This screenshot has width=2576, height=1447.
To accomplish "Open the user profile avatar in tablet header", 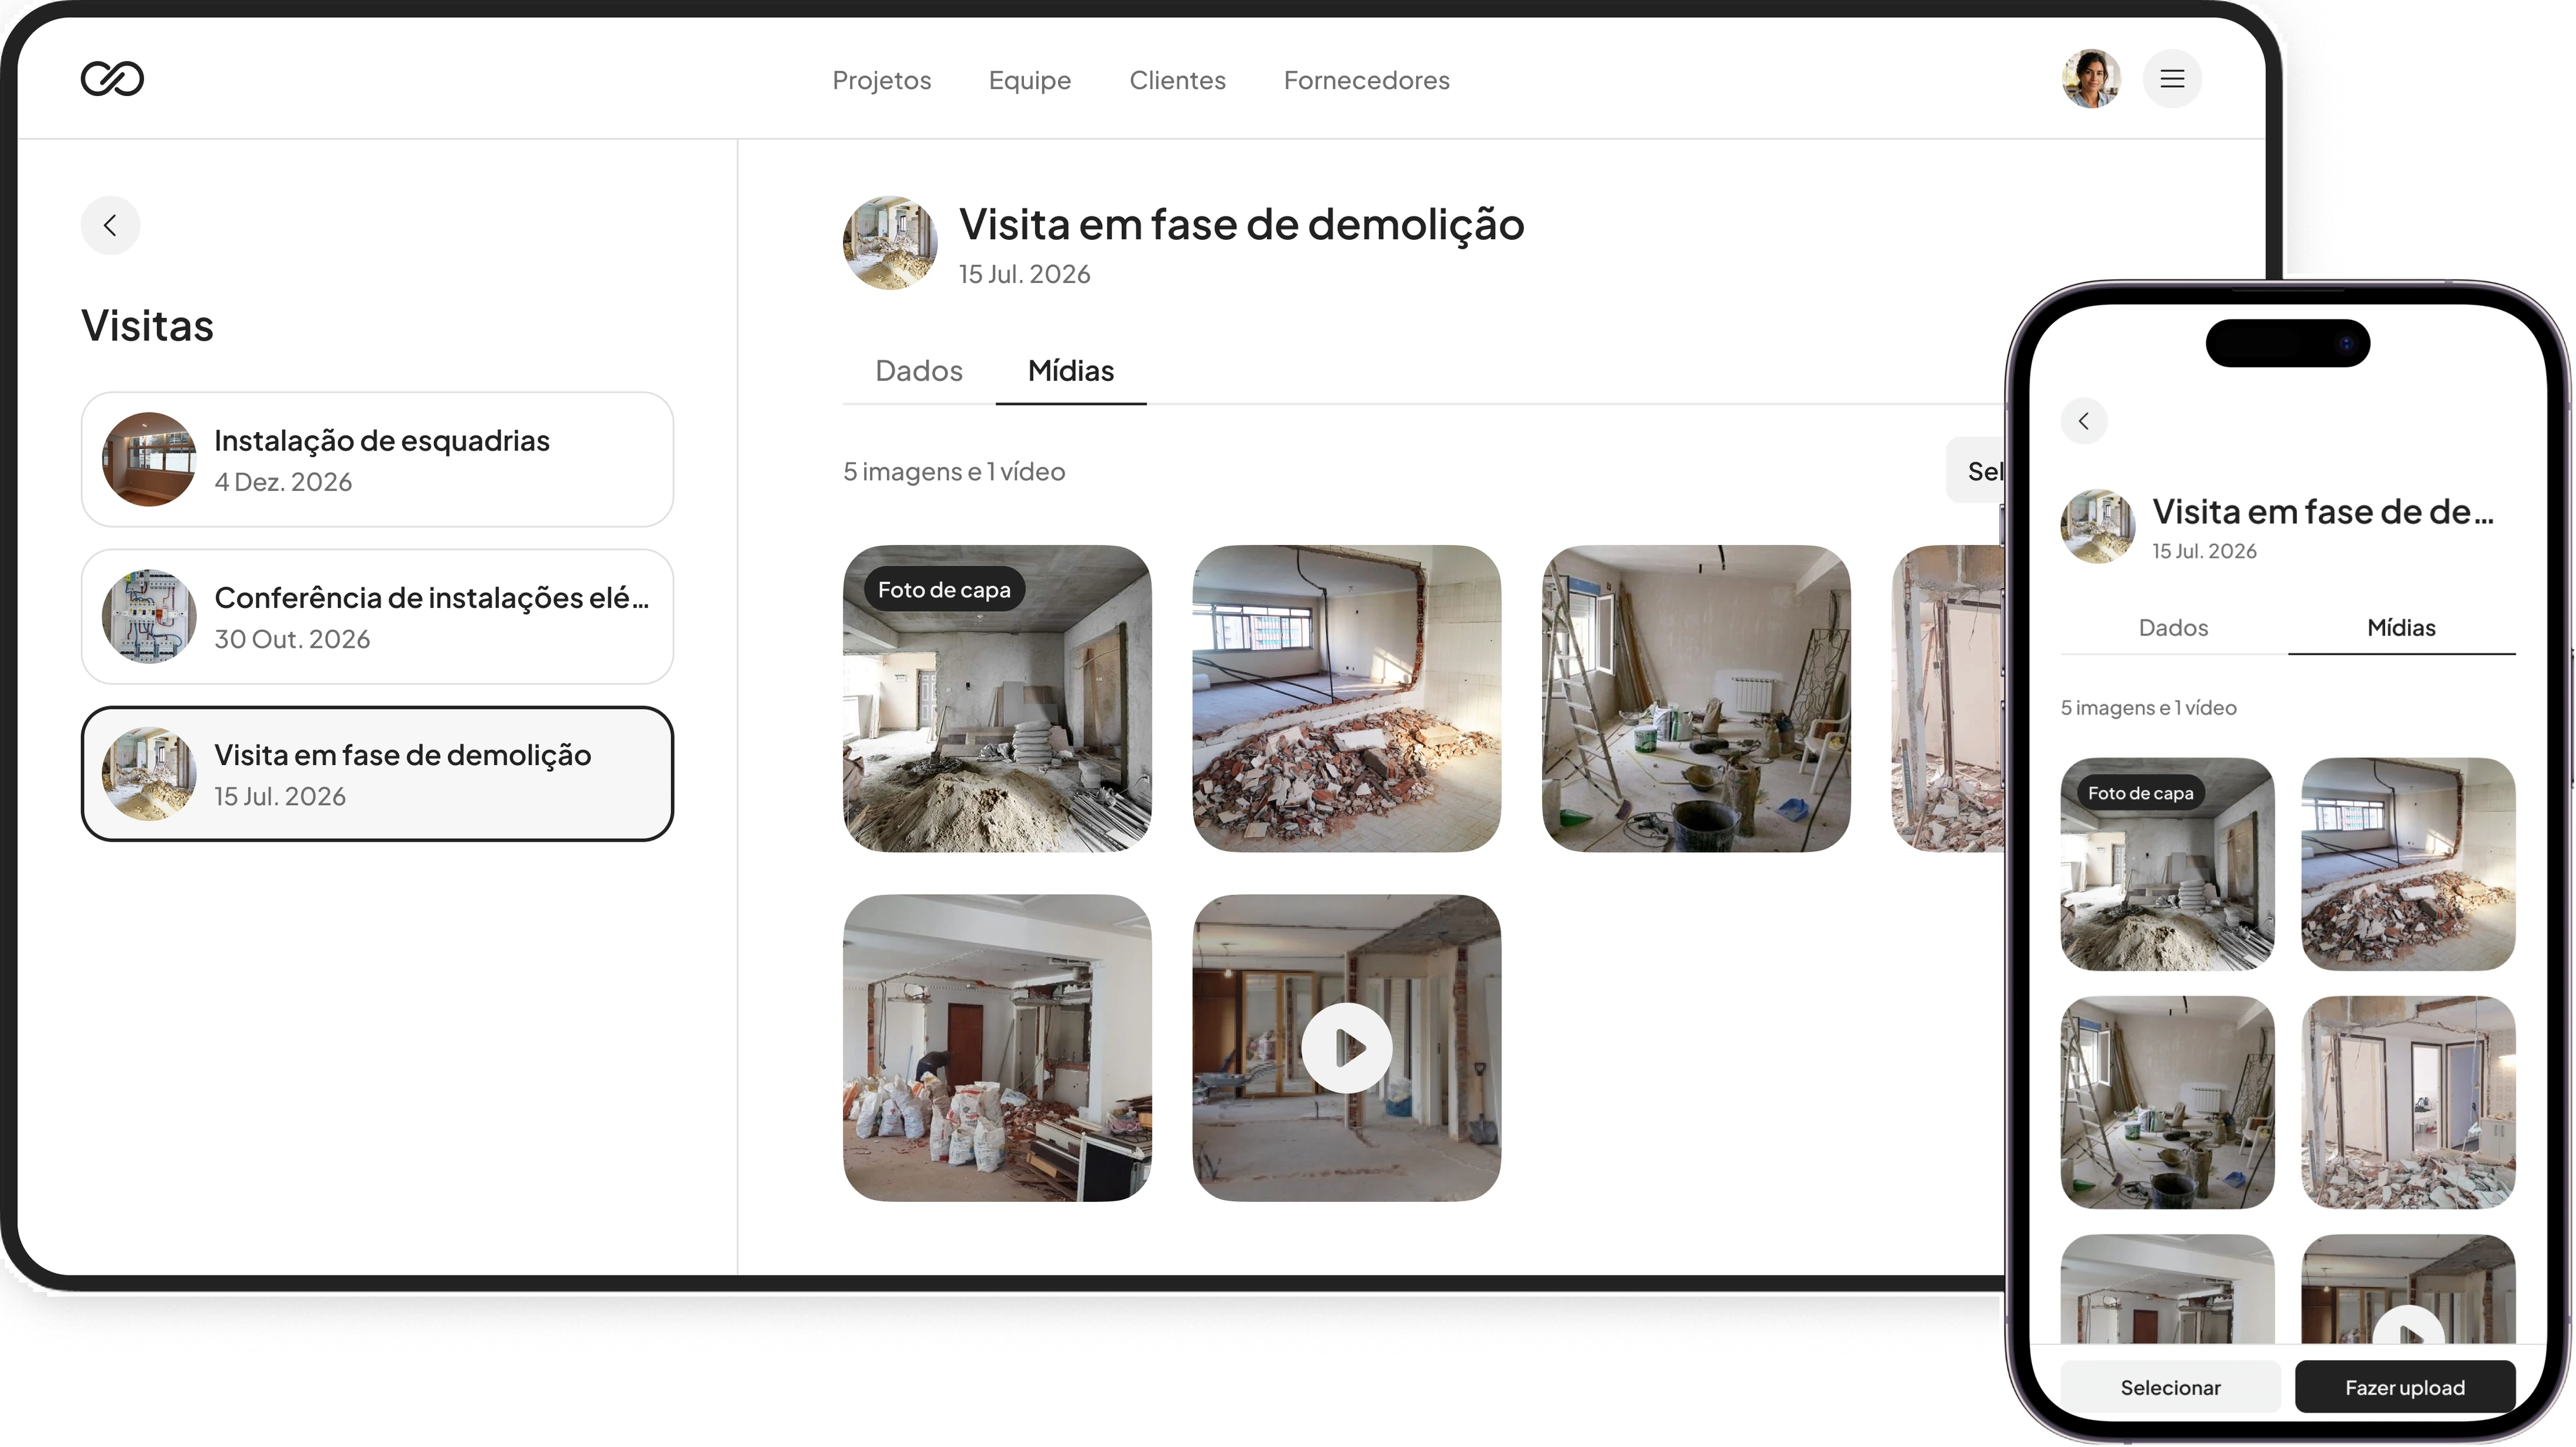I will click(x=2091, y=79).
